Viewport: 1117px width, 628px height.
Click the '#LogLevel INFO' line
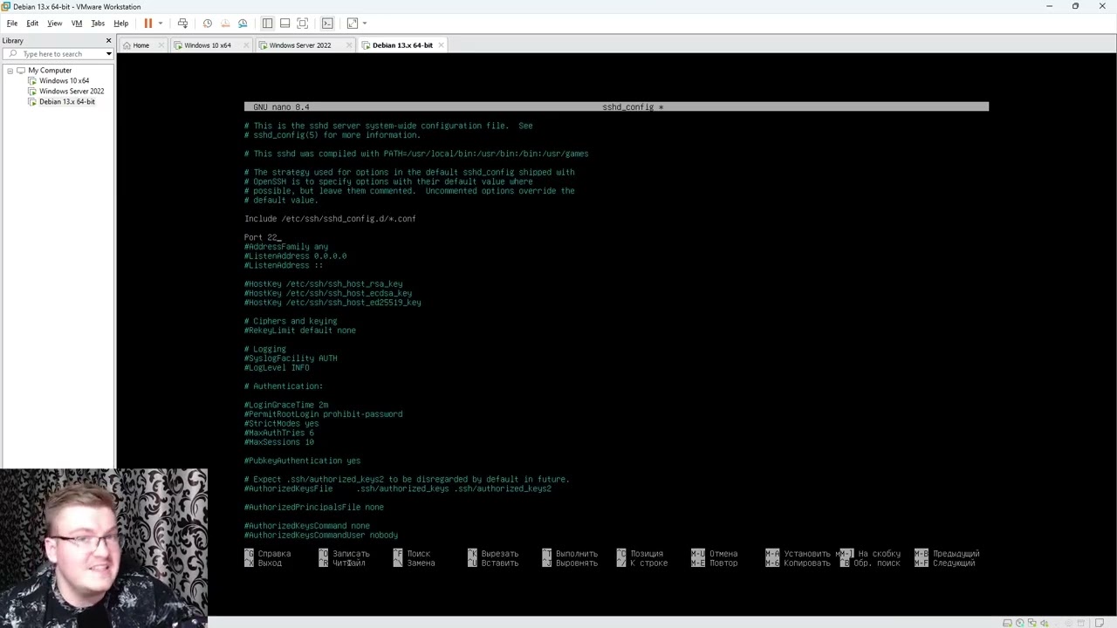(277, 368)
